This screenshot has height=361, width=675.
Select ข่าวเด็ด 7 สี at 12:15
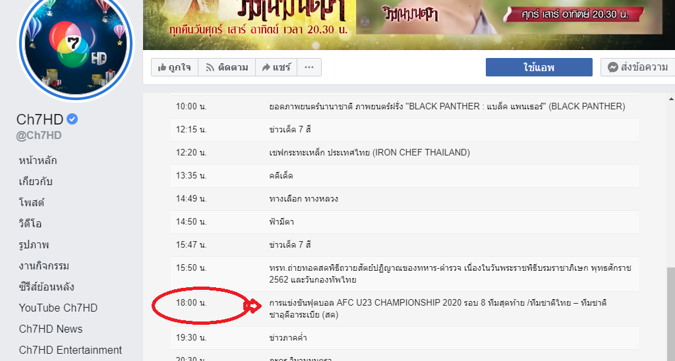point(405,130)
